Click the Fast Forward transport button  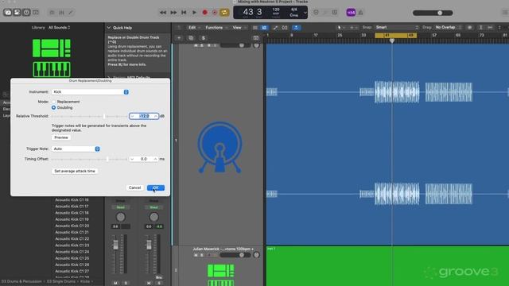coord(173,13)
